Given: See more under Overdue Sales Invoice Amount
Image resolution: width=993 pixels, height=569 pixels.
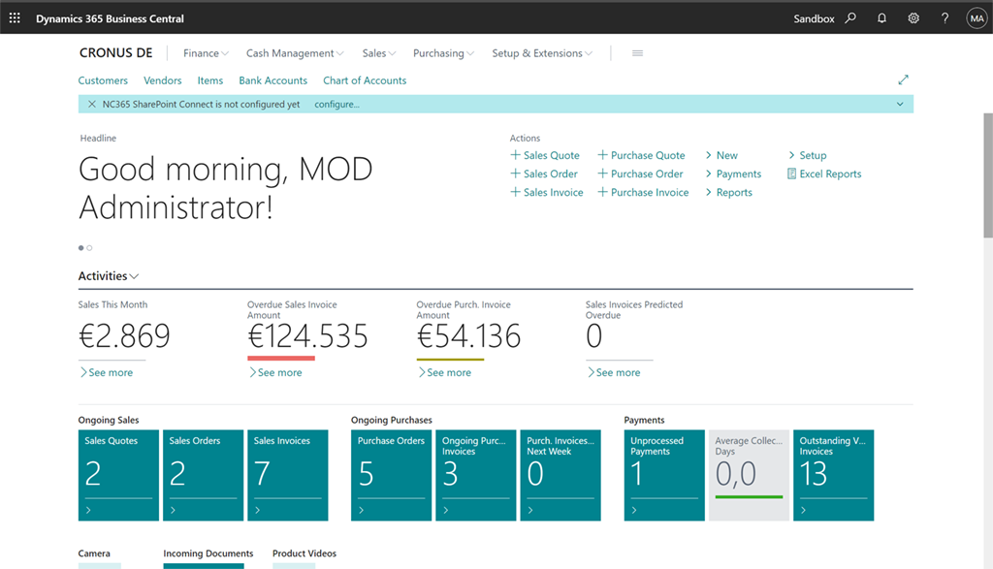Looking at the screenshot, I should [274, 372].
